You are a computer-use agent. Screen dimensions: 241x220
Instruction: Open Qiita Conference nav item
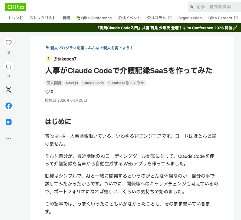click(x=94, y=18)
